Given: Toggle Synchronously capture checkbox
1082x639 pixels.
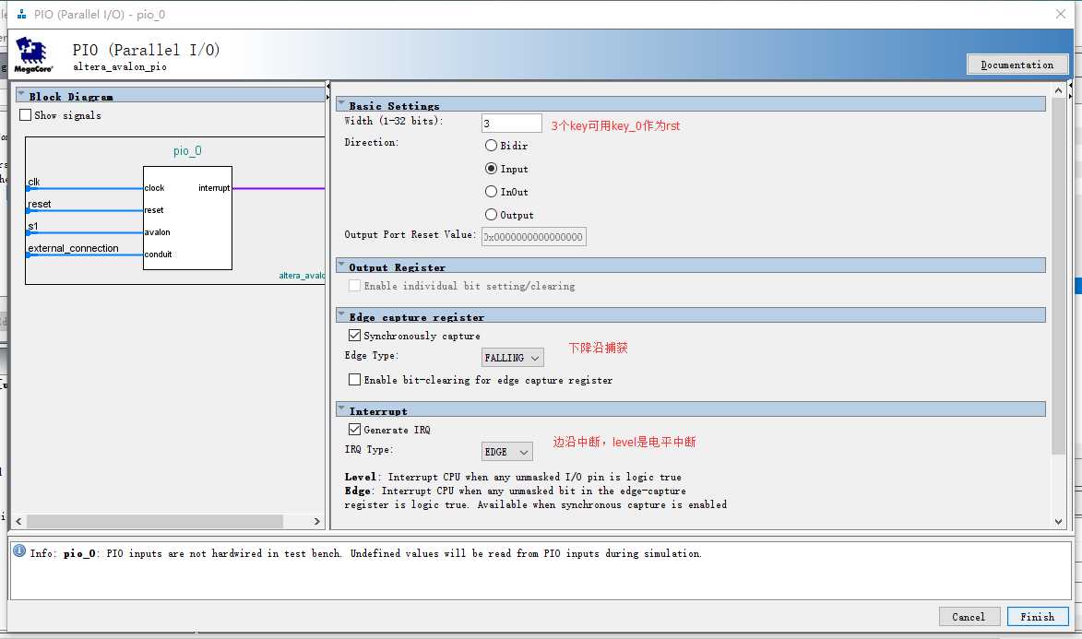Looking at the screenshot, I should tap(355, 336).
